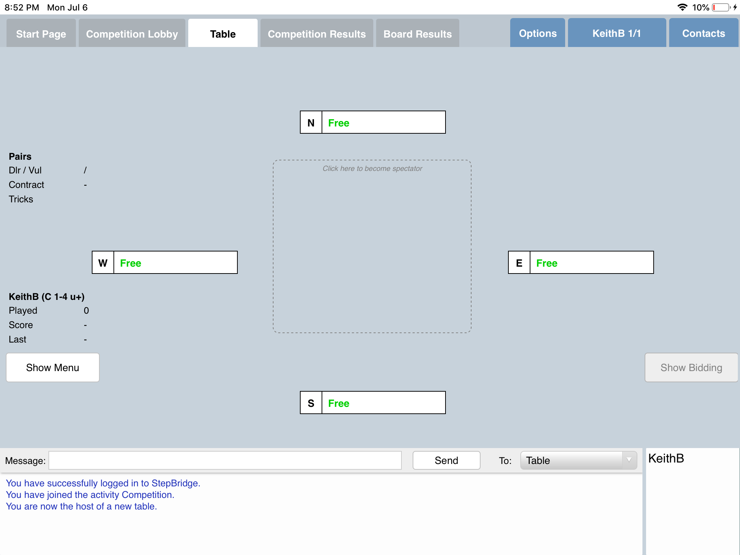Choose the free West seat

pyautogui.click(x=175, y=263)
